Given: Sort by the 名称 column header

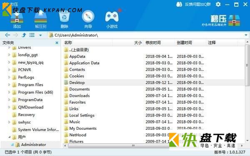Looking at the screenshot, I should pos(88,43).
